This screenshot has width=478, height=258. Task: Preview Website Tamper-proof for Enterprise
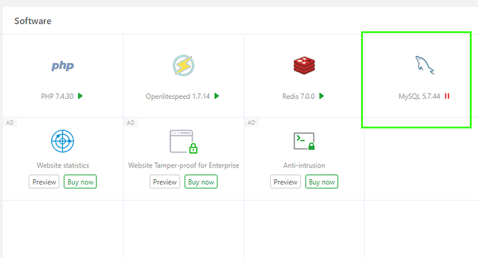(165, 182)
